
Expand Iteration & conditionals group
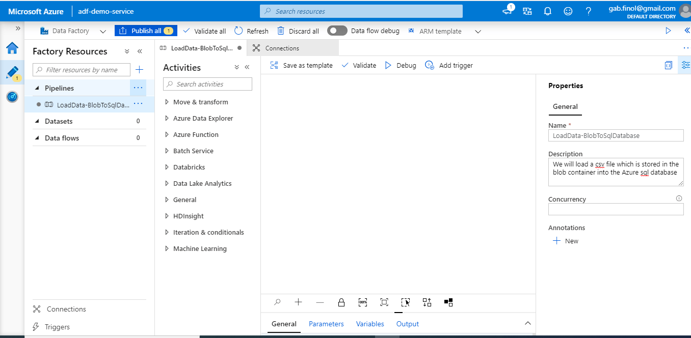167,232
